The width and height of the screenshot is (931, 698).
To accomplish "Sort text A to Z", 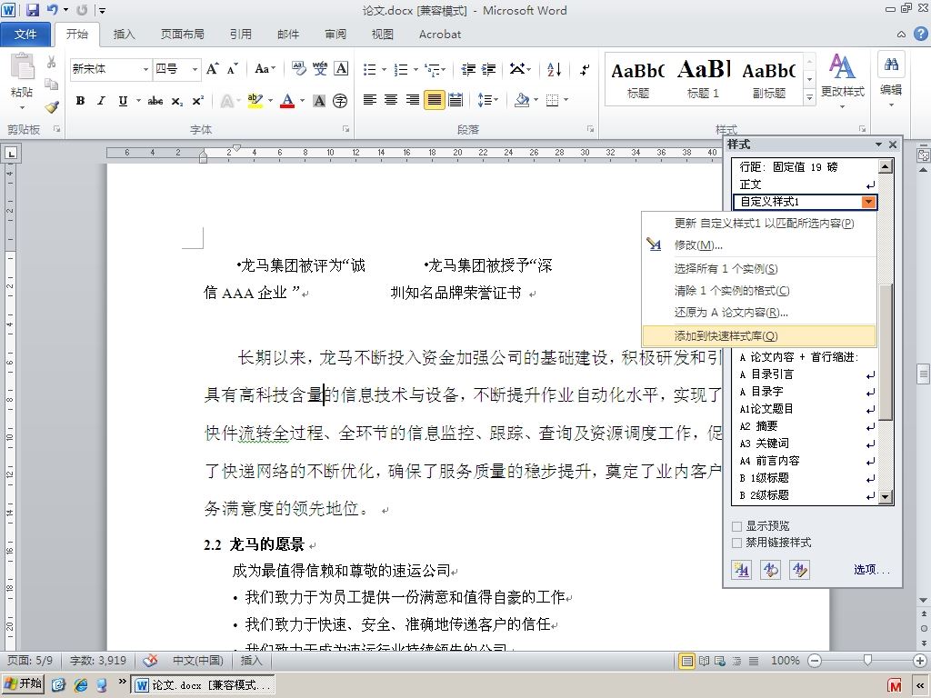I will click(x=554, y=70).
